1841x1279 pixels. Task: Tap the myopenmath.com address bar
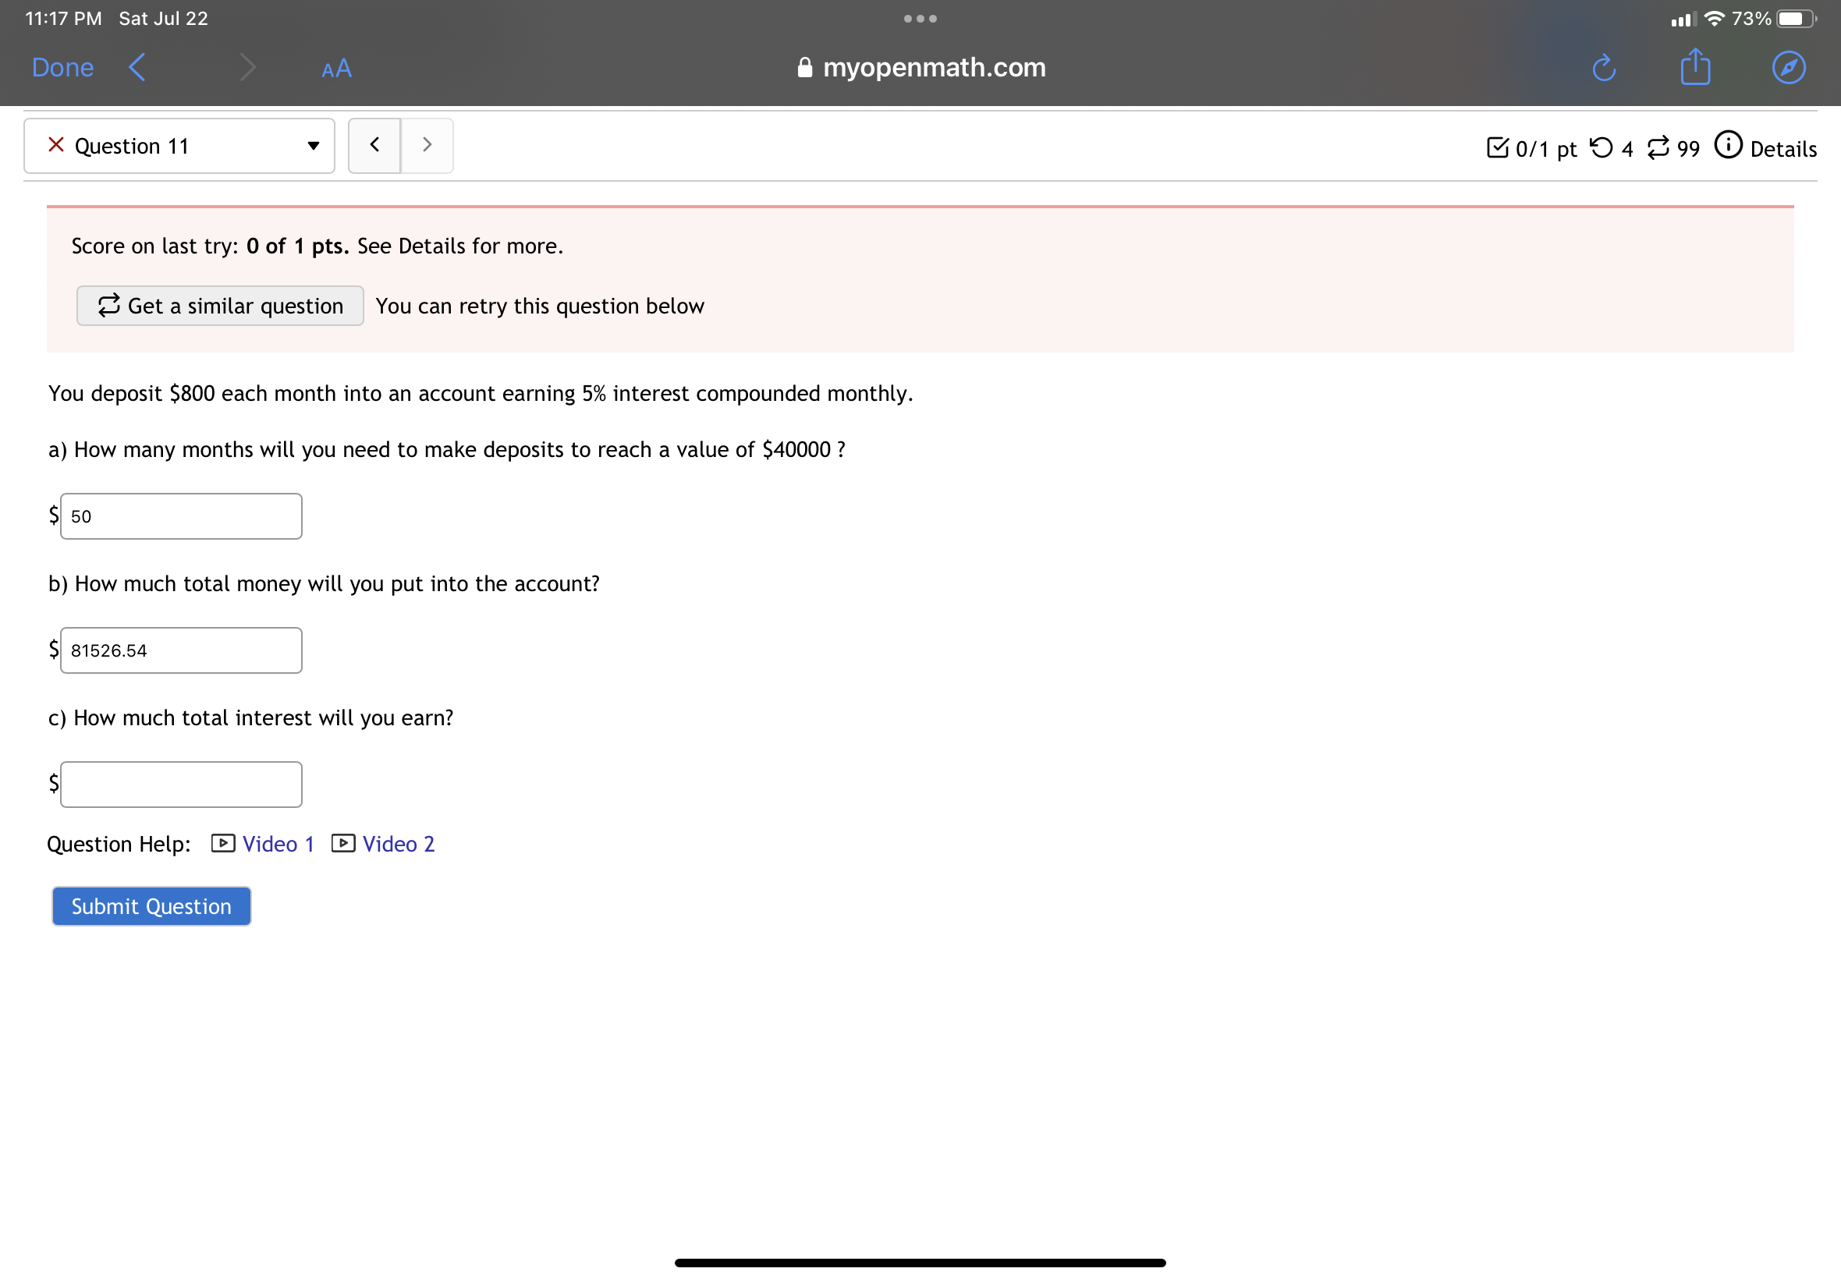pos(921,67)
